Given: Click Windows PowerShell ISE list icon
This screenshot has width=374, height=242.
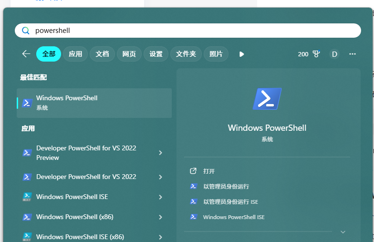Looking at the screenshot, I should click(x=27, y=197).
